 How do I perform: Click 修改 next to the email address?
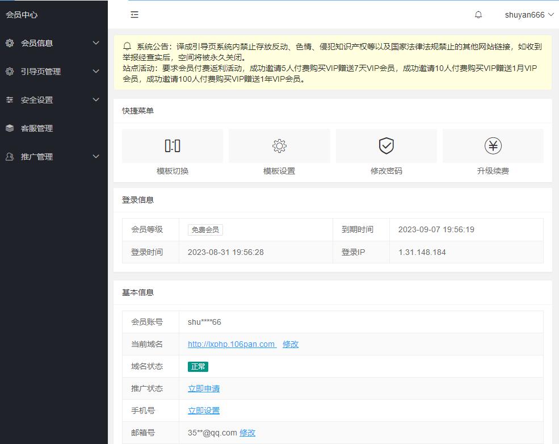click(247, 433)
